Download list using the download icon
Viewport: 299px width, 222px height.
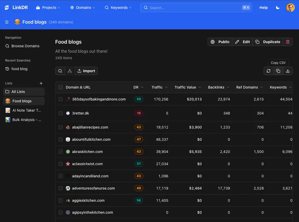coord(288,71)
